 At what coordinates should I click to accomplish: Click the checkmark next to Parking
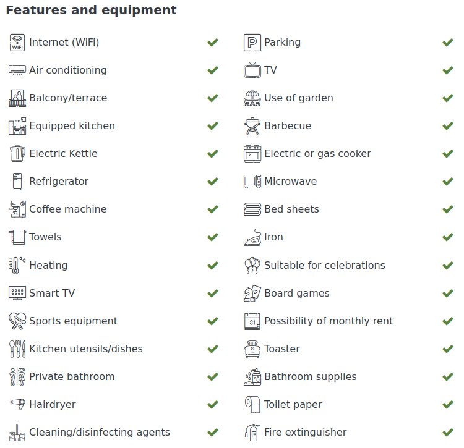[x=448, y=43]
